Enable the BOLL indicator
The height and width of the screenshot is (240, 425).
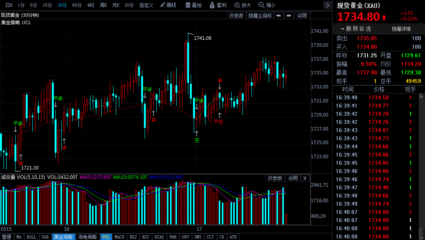point(31,237)
